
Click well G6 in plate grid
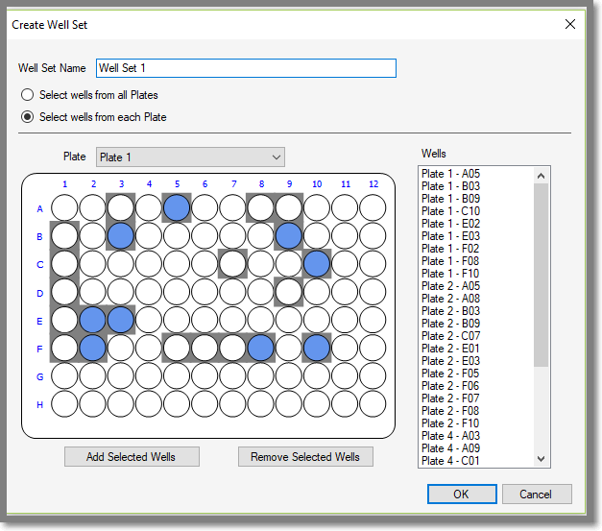click(205, 374)
